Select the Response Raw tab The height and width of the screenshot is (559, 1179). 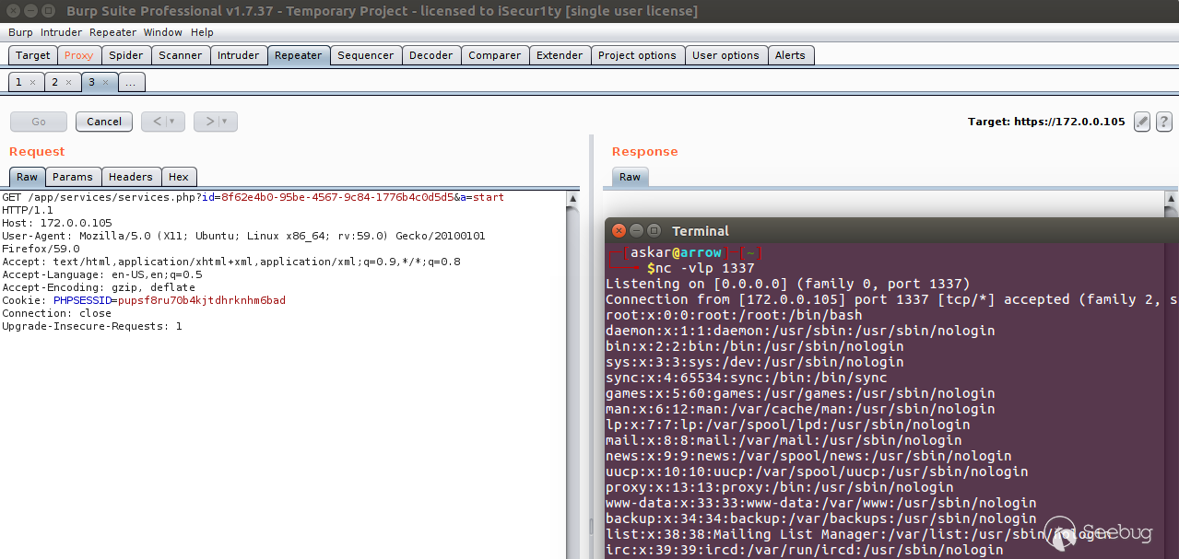tap(630, 177)
